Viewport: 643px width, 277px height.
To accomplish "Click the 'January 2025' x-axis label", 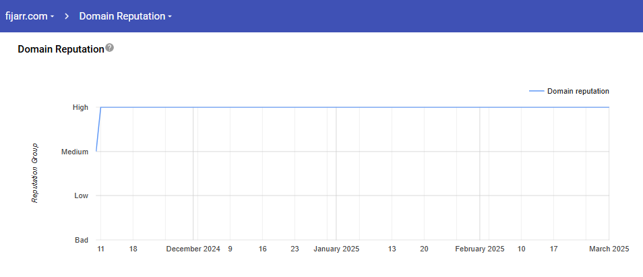I will coord(336,249).
